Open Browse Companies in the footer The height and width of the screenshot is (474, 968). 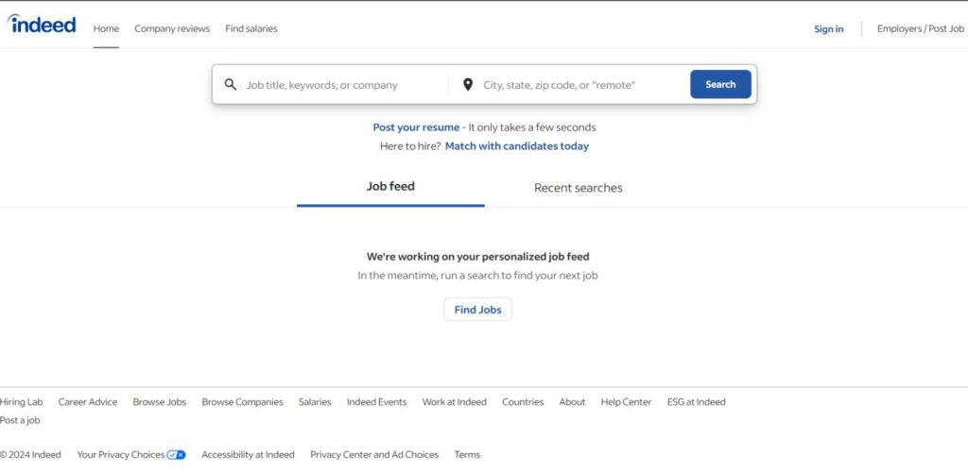(242, 402)
